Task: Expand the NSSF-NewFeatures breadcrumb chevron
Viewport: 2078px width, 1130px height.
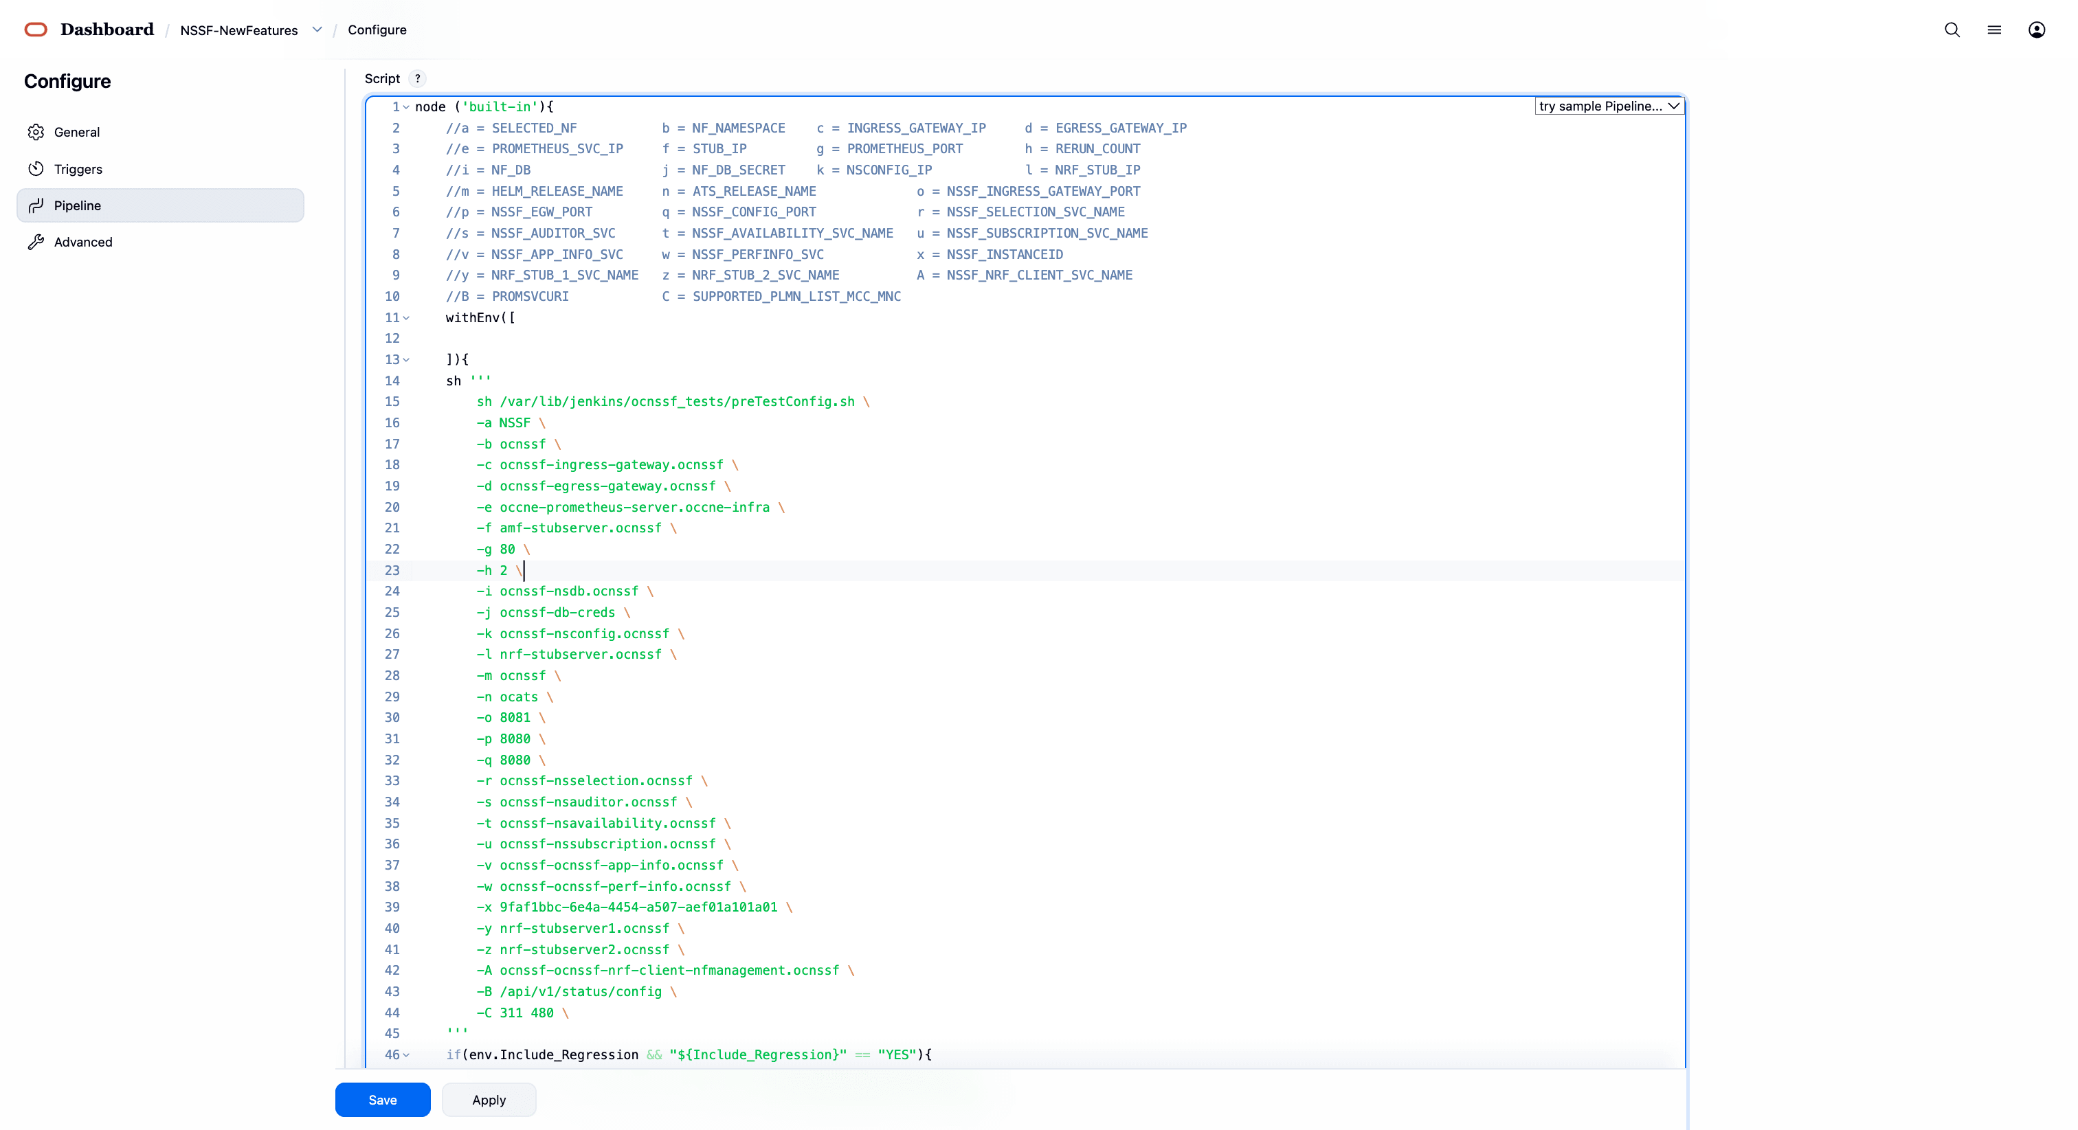Action: 317,30
